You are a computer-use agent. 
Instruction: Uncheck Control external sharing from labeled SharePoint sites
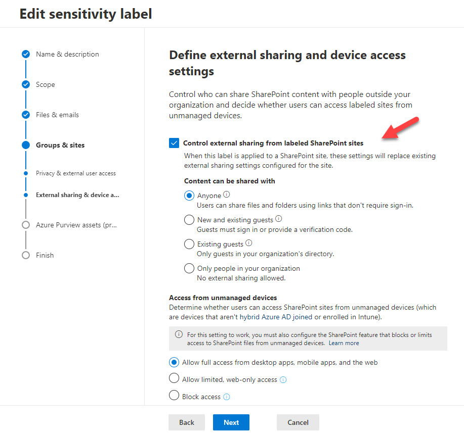[x=174, y=143]
